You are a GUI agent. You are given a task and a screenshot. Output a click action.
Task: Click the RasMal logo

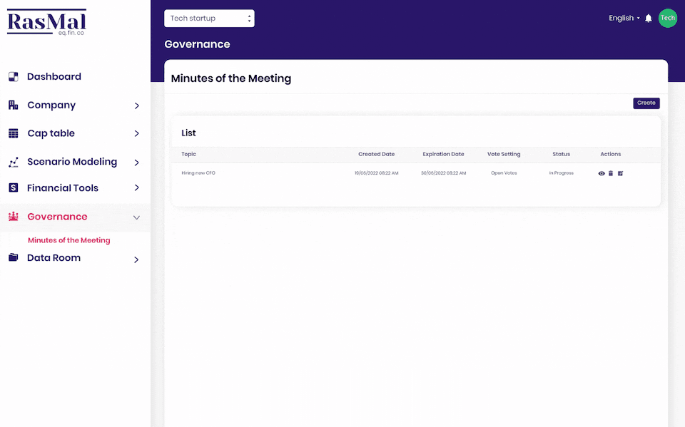pyautogui.click(x=46, y=22)
